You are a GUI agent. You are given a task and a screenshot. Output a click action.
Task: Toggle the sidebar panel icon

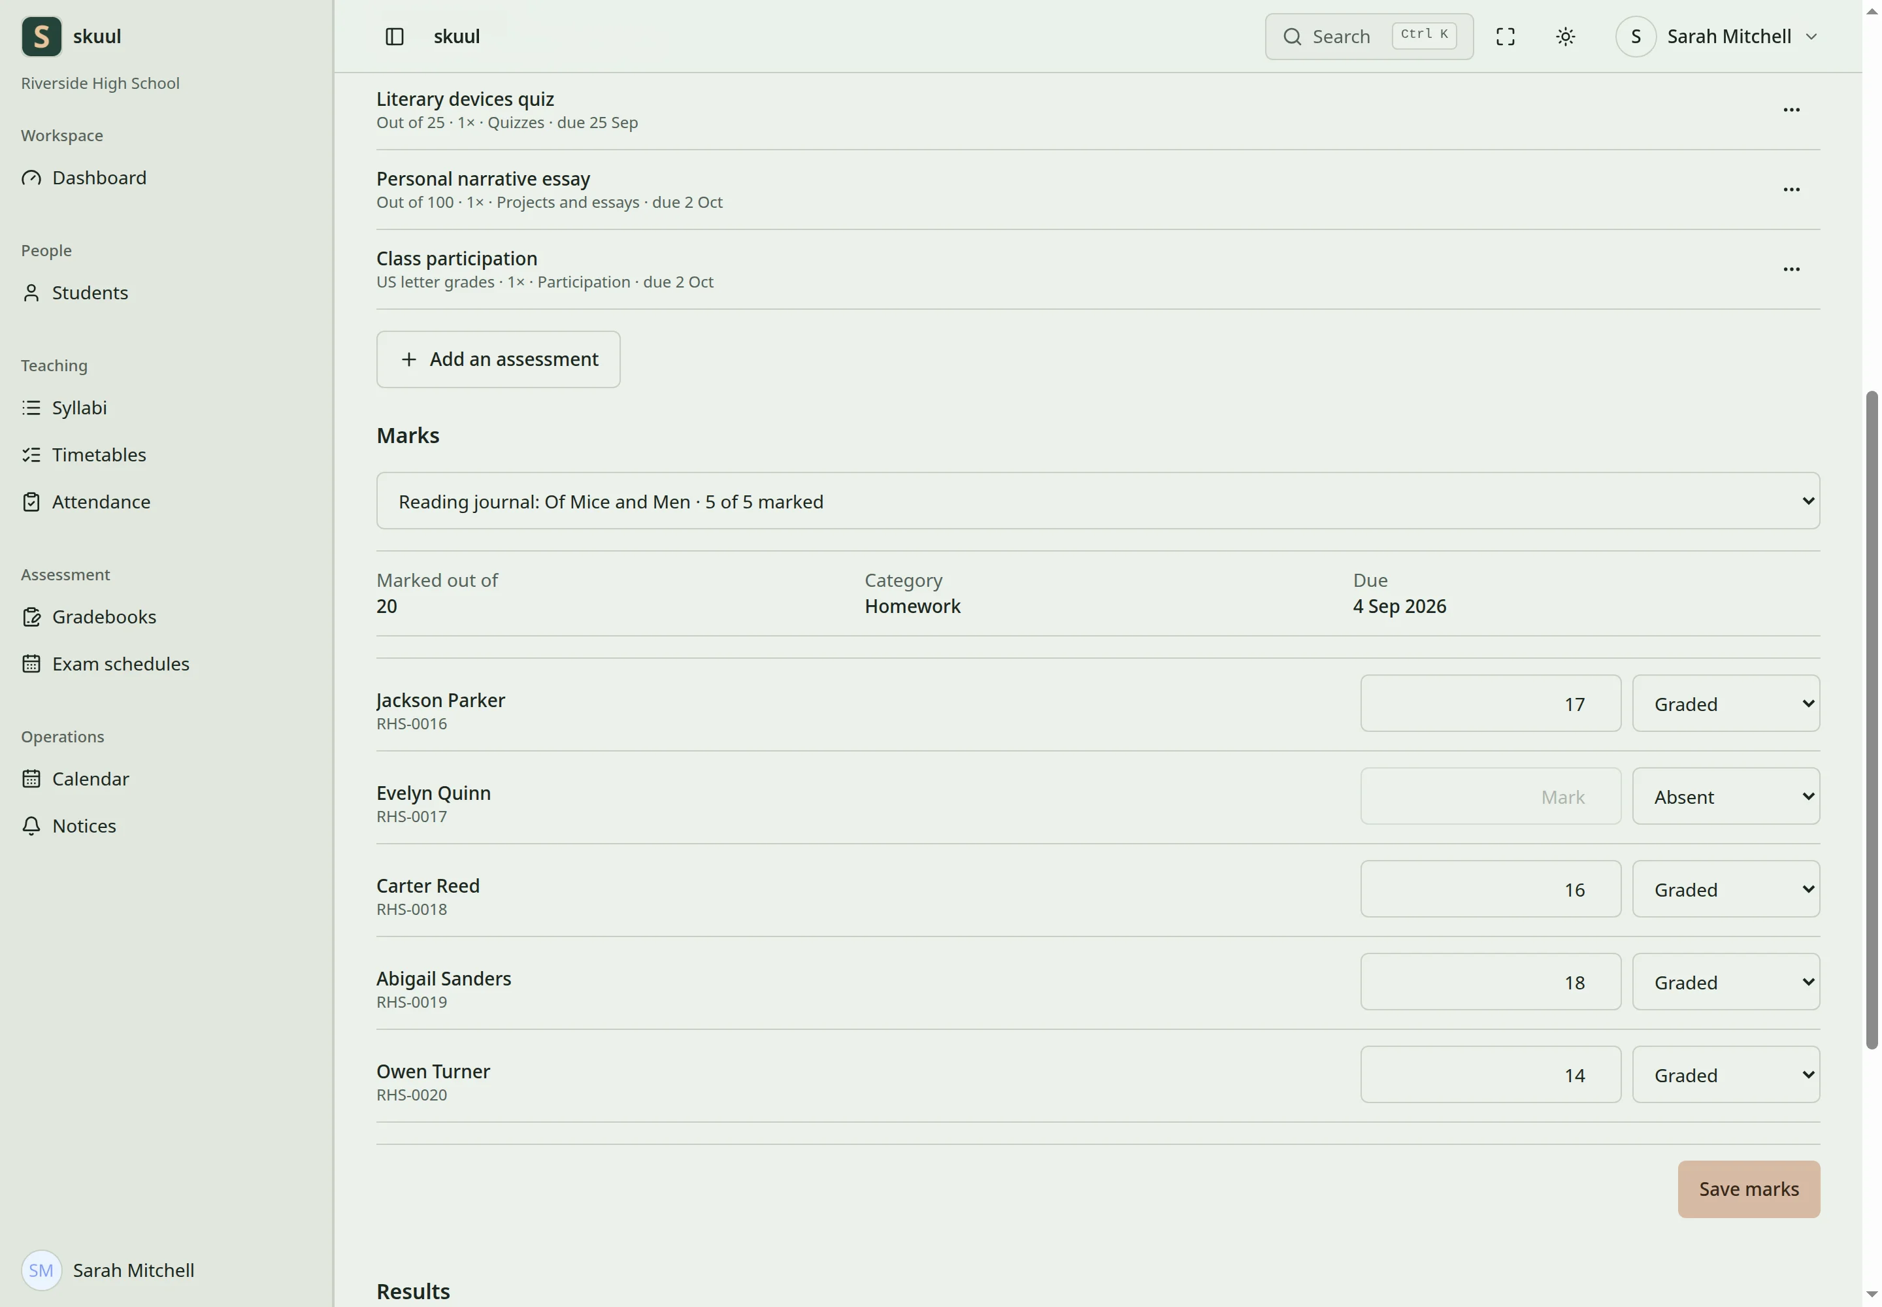(x=394, y=36)
